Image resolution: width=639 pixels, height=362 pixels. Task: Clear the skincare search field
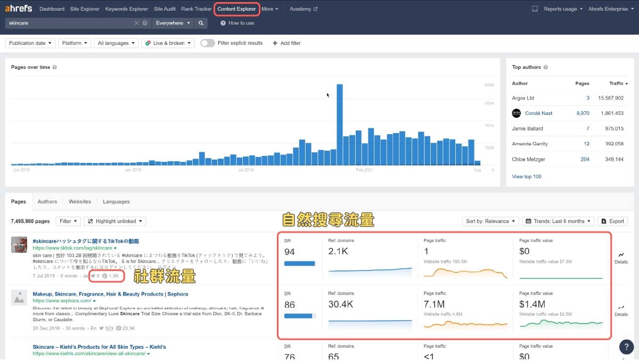137,23
